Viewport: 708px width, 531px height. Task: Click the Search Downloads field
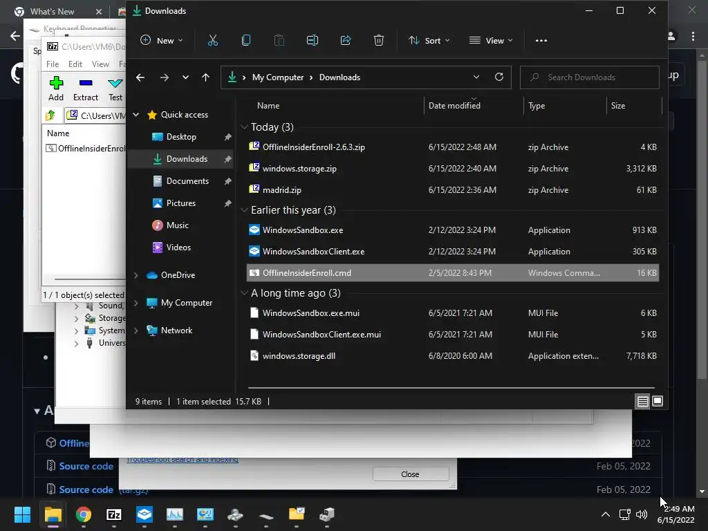click(x=589, y=77)
